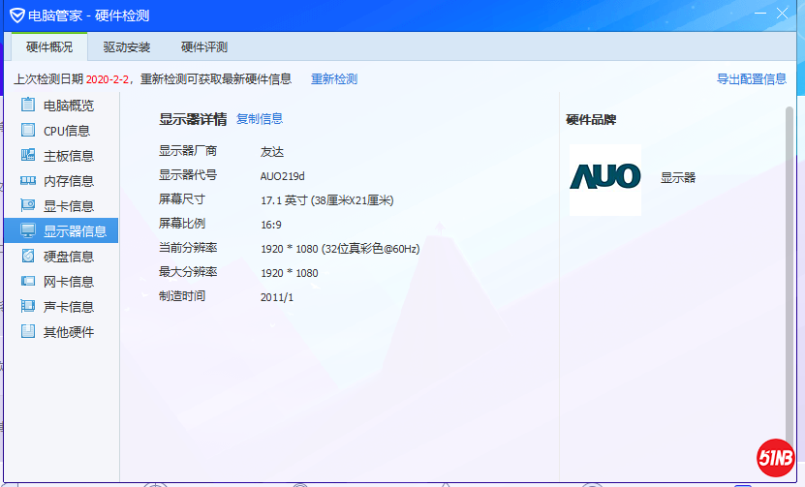Open the 硬件评测 tab

click(x=204, y=46)
